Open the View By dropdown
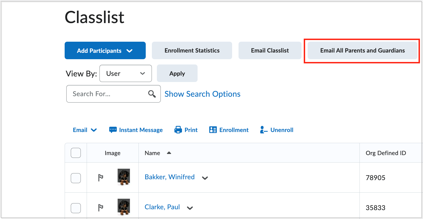 [125, 73]
